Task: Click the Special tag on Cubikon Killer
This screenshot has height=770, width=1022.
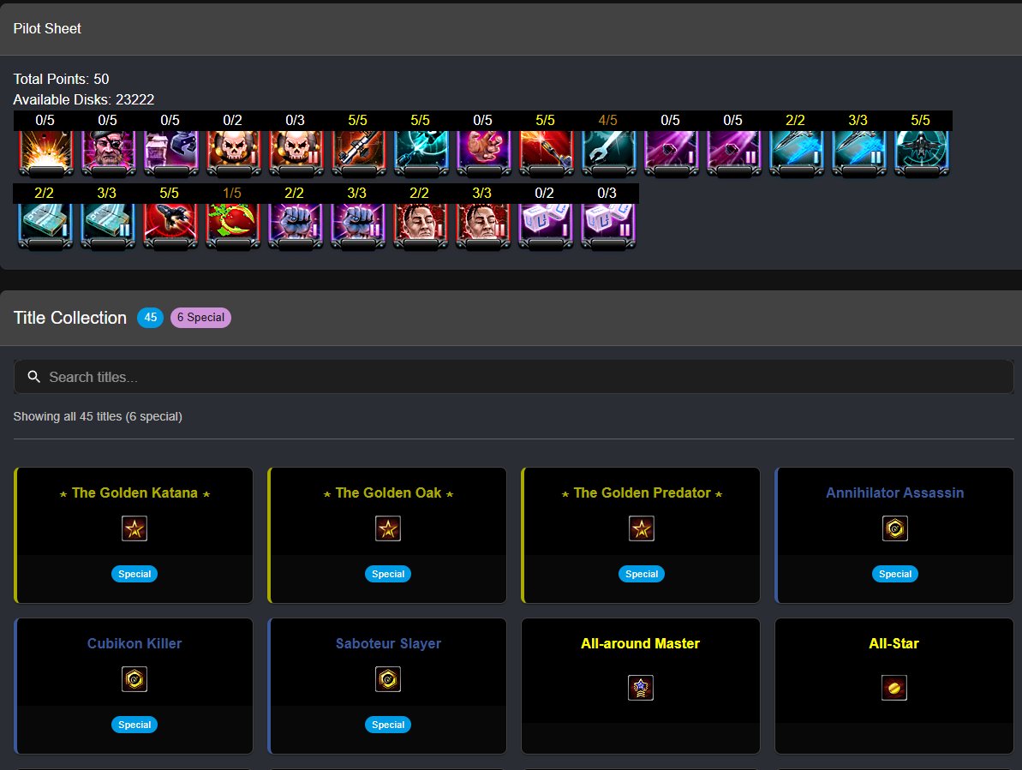Action: pyautogui.click(x=134, y=725)
